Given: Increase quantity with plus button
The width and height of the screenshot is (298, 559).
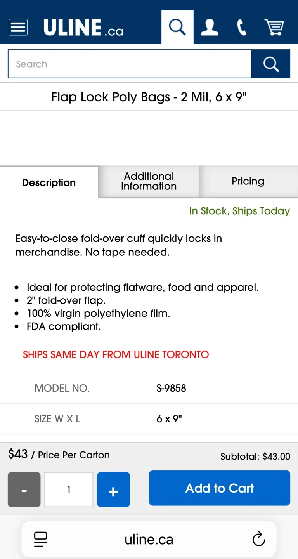Looking at the screenshot, I should pos(113,490).
